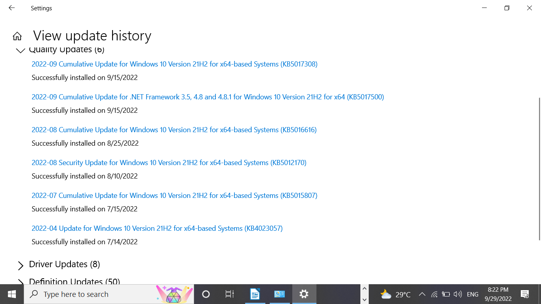Expand the Driver Updates (8) section

pos(21,265)
